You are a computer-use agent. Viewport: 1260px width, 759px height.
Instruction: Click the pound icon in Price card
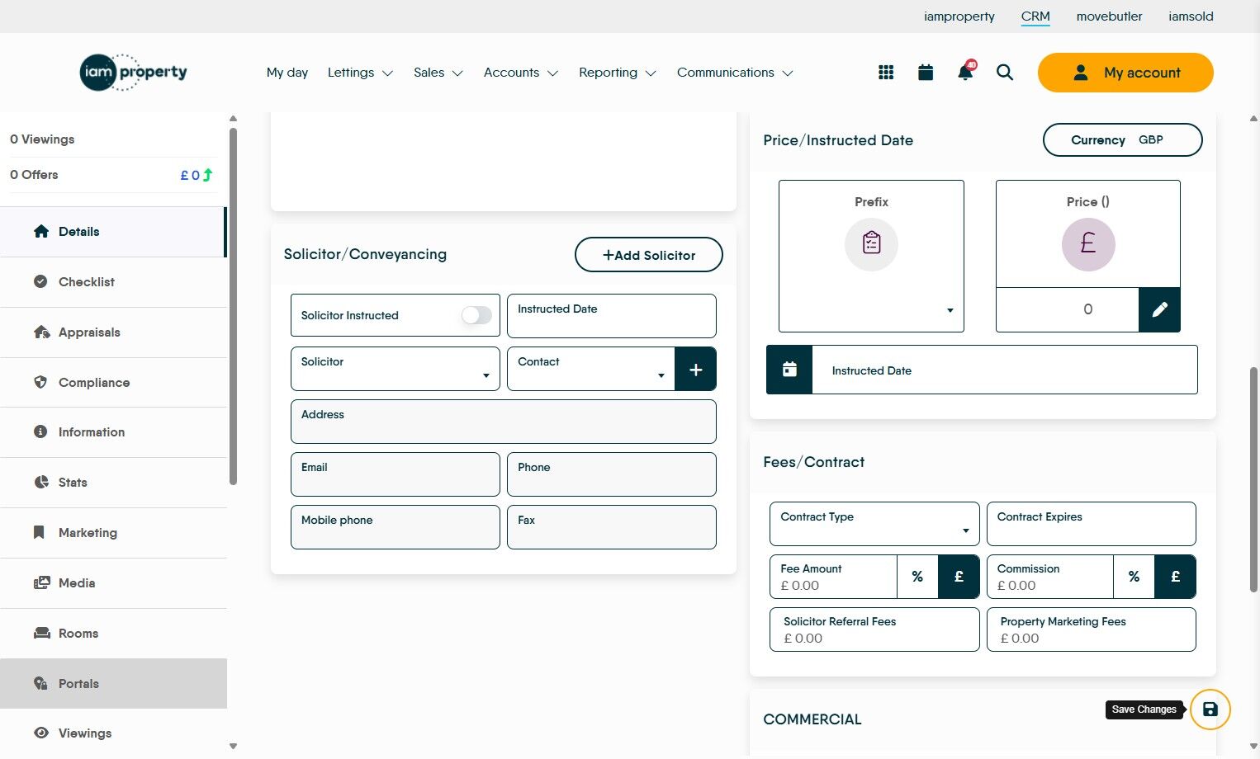pos(1088,244)
